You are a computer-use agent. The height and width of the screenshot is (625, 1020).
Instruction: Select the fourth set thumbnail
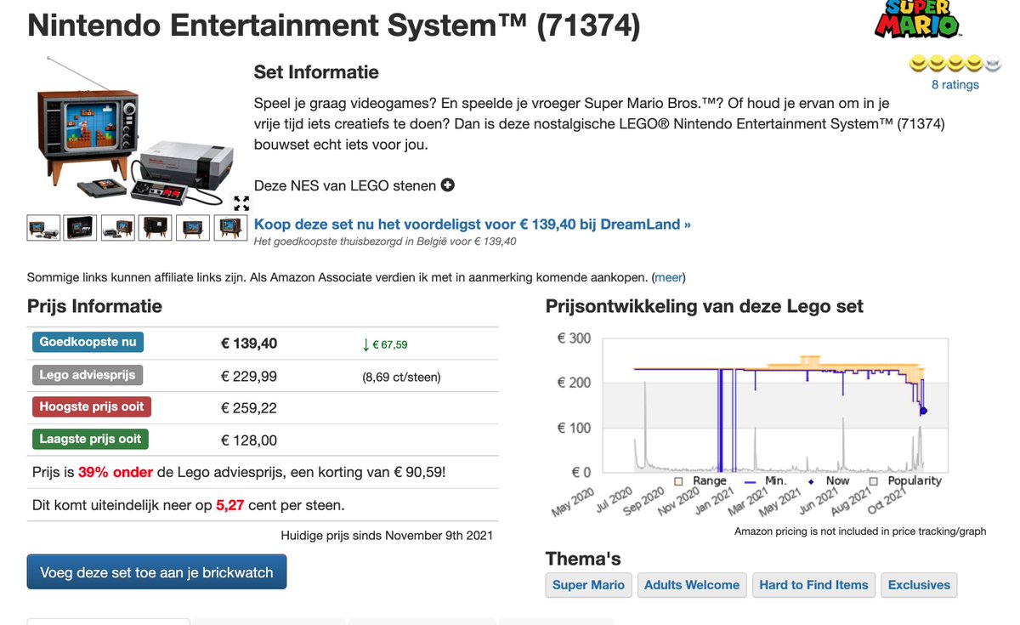pyautogui.click(x=156, y=228)
